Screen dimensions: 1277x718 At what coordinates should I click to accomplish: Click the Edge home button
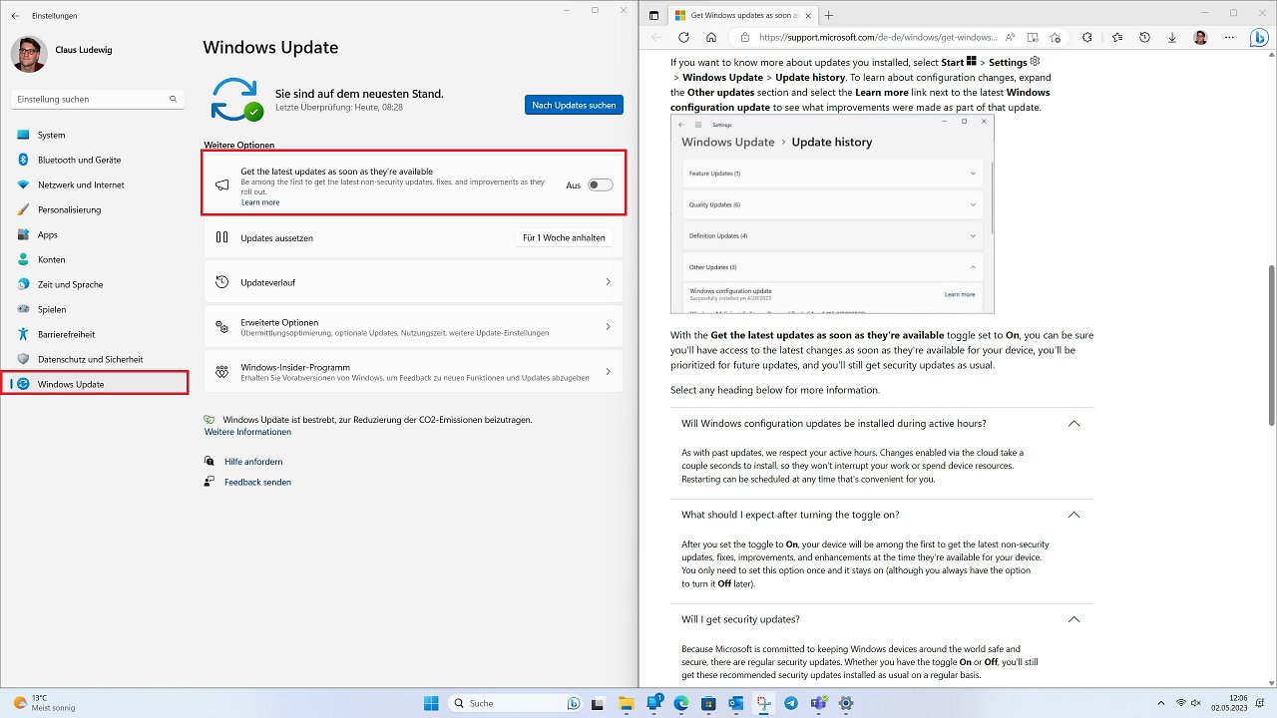click(x=711, y=37)
